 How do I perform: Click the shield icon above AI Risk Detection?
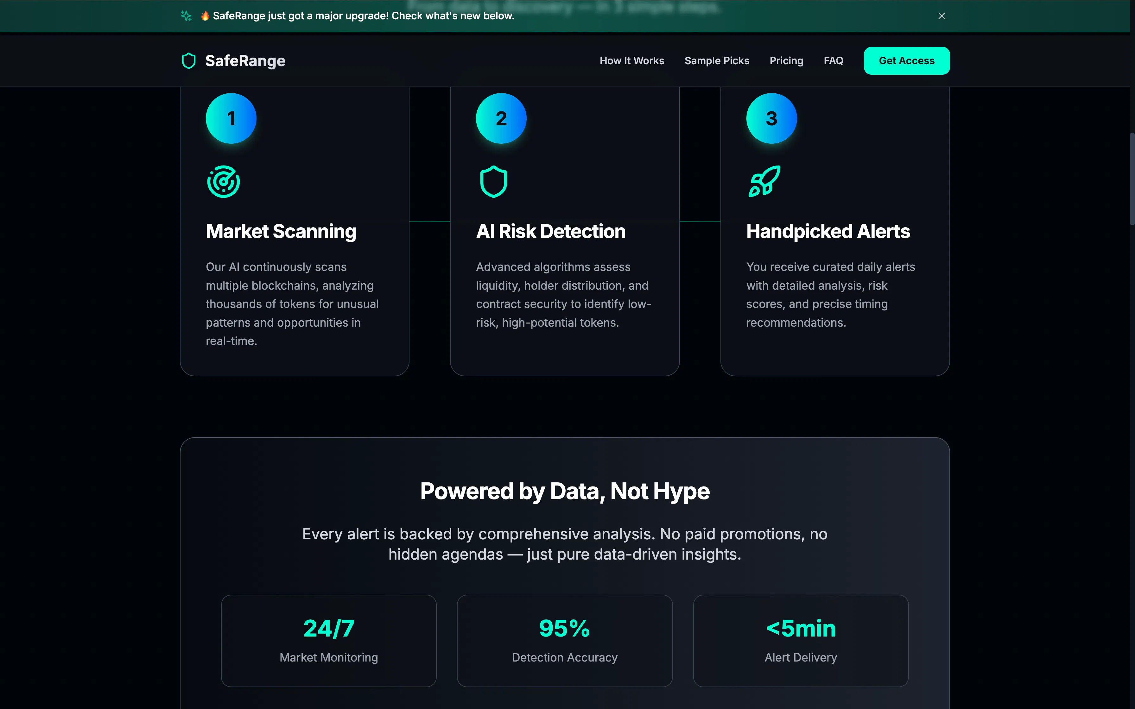pos(493,181)
